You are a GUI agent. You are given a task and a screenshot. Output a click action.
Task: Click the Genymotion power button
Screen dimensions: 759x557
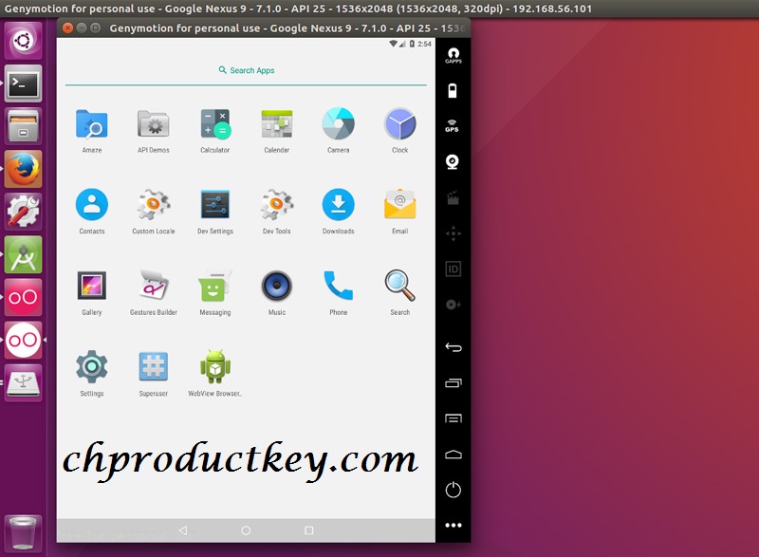[x=454, y=490]
